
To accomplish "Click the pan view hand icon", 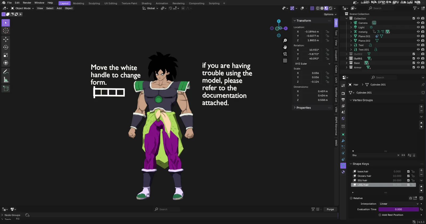I will point(285,47).
